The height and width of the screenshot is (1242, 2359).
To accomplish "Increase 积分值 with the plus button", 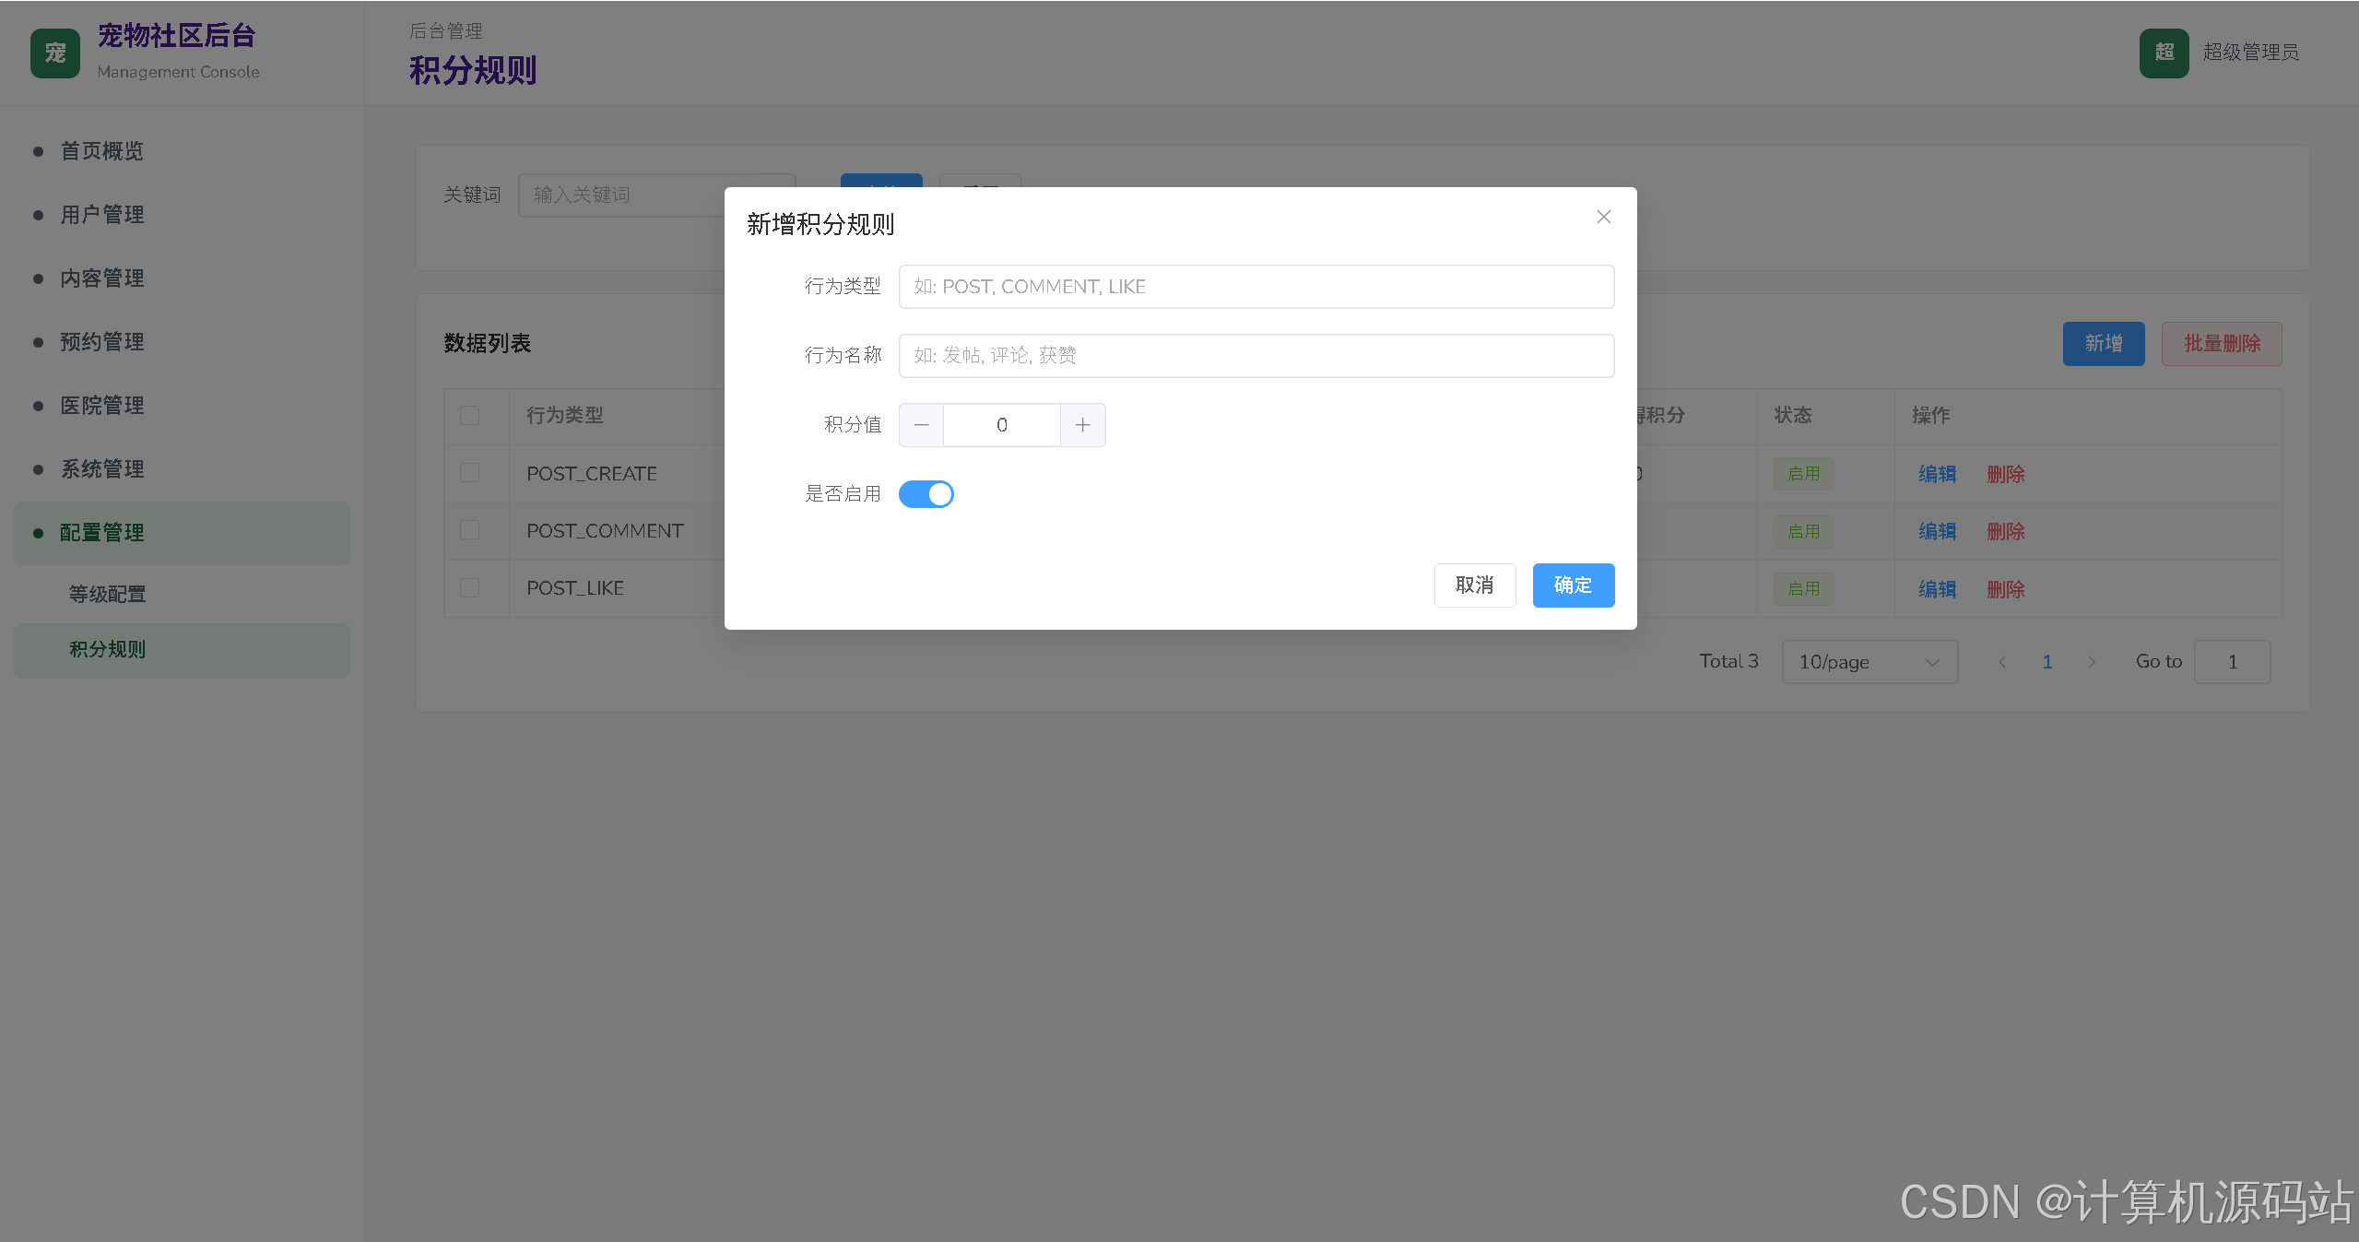I will 1082,425.
